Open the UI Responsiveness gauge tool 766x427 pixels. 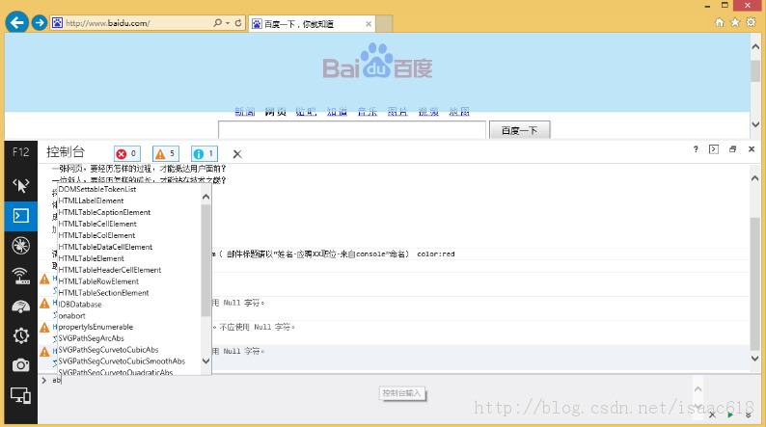pyautogui.click(x=20, y=306)
